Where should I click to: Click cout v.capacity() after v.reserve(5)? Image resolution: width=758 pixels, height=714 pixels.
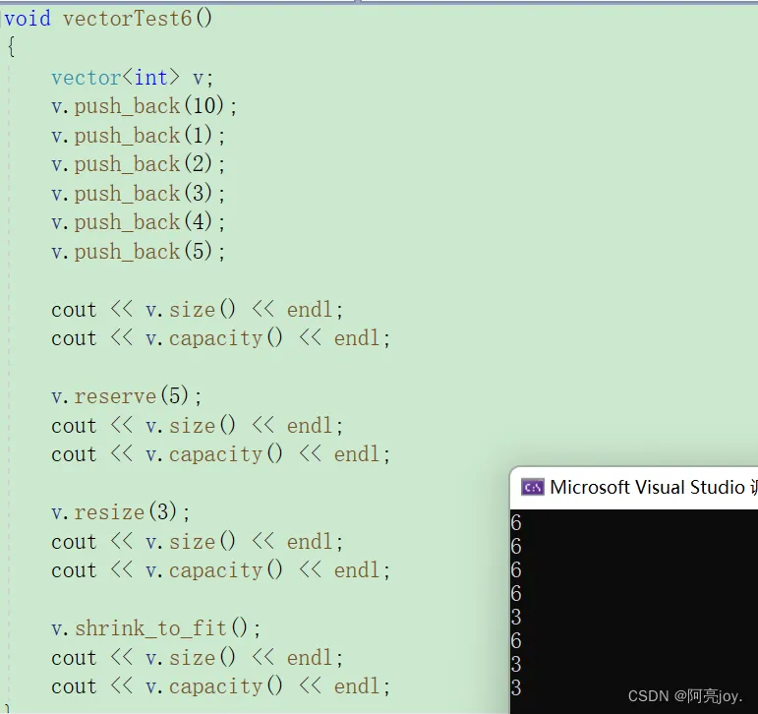(221, 454)
